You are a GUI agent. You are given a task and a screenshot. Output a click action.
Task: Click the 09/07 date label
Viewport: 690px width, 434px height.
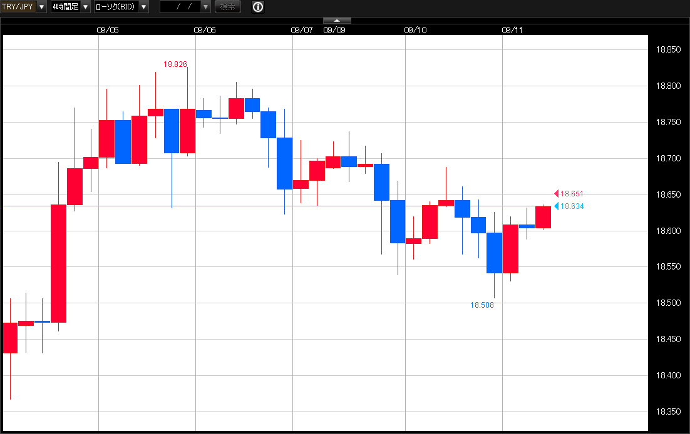302,30
